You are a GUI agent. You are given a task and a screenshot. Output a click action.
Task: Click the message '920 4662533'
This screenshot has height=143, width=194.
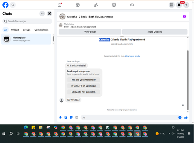[x=73, y=100]
